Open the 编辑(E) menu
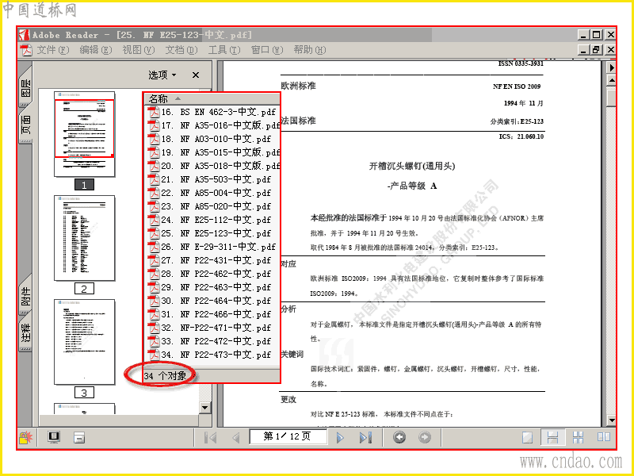Screen dimensions: 634x476 click(95, 50)
